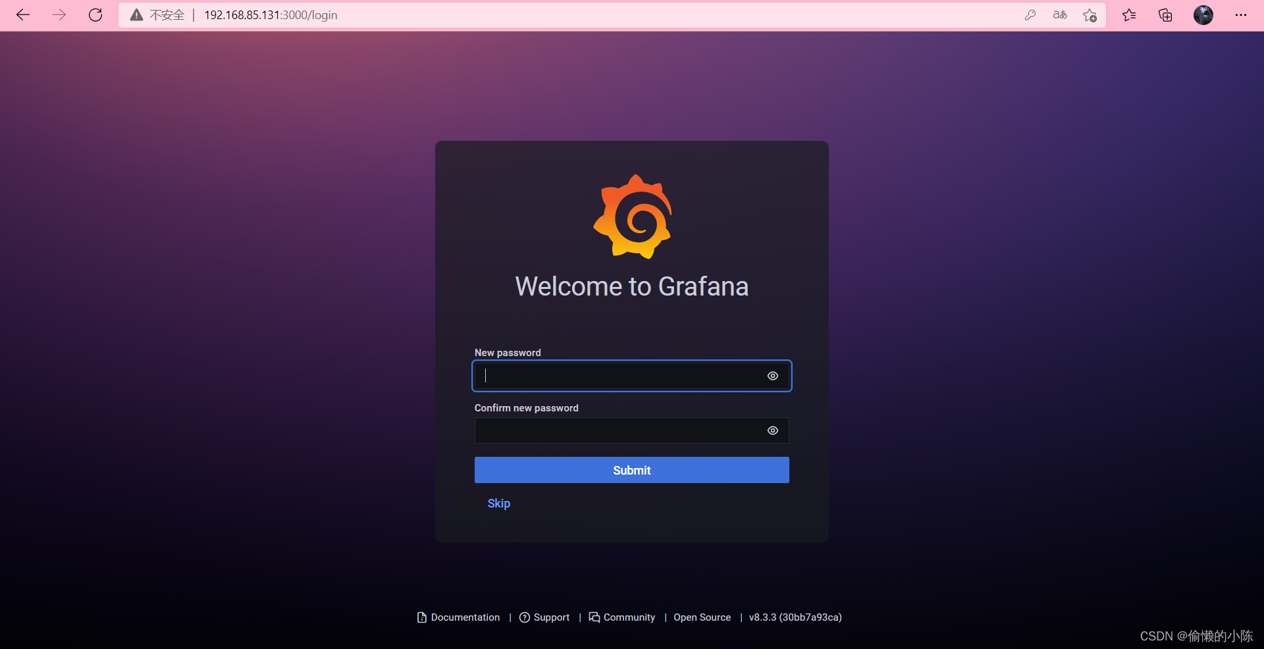
Task: Submit the new password
Action: click(632, 470)
